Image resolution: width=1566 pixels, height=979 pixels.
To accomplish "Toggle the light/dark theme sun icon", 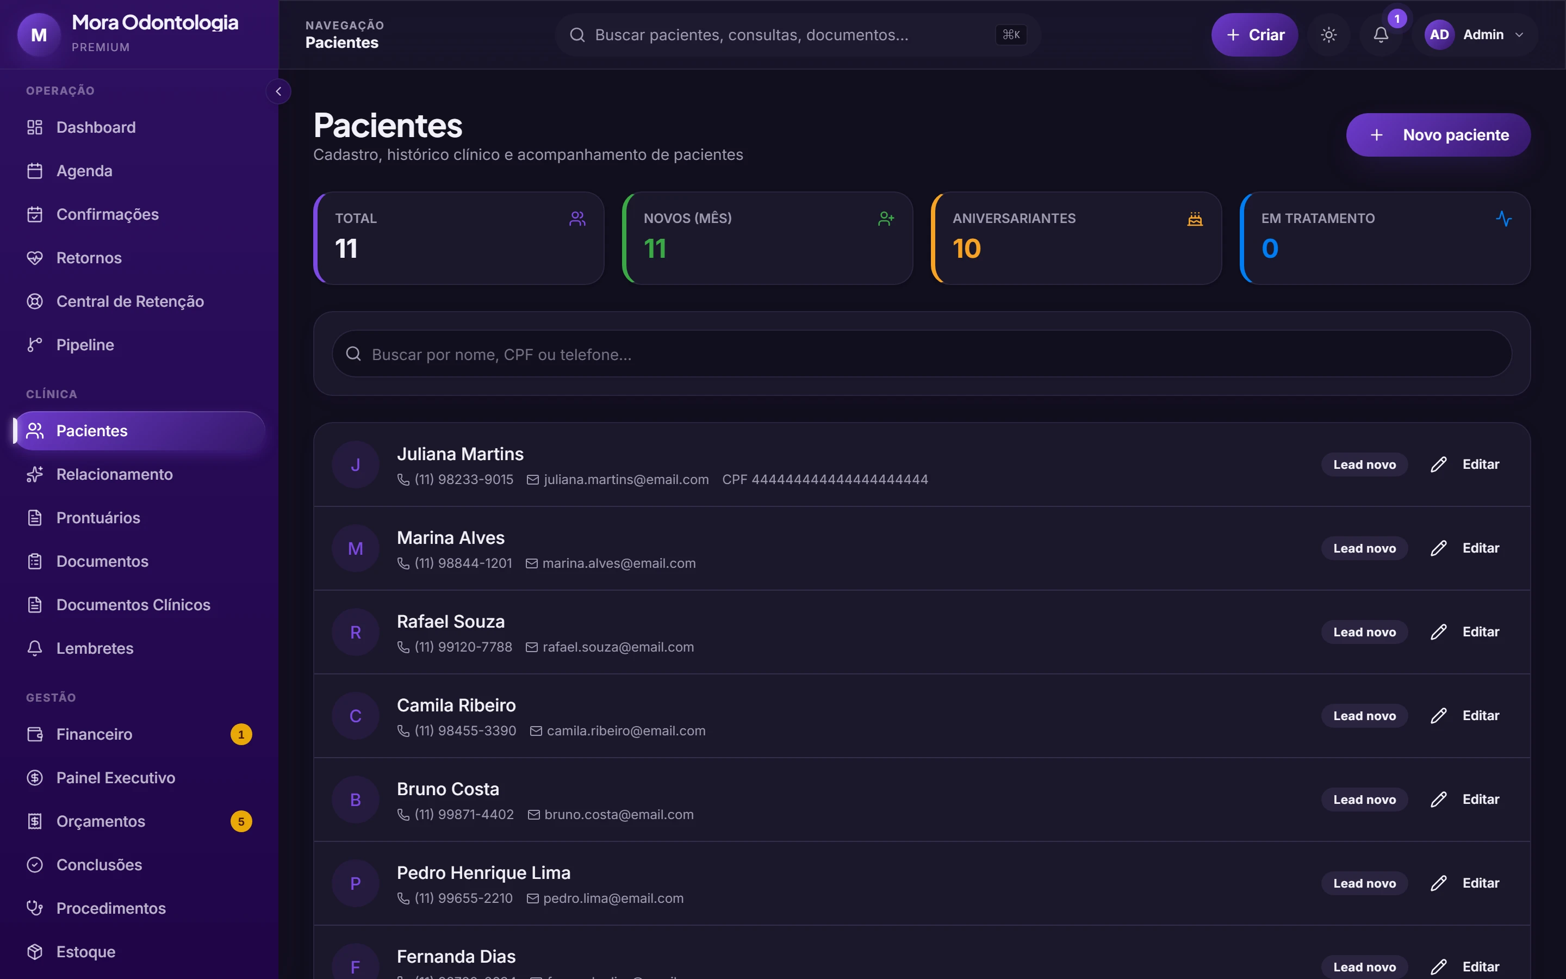I will tap(1328, 35).
